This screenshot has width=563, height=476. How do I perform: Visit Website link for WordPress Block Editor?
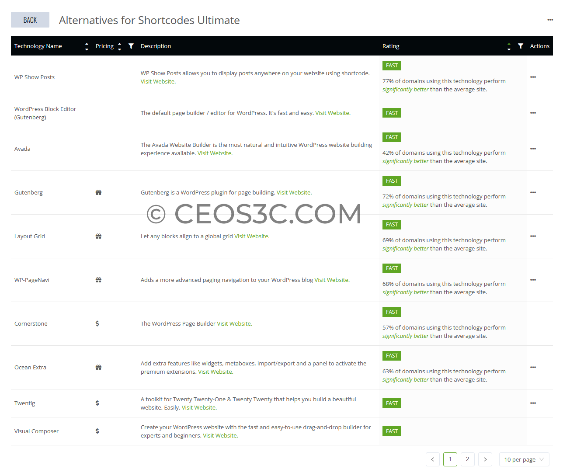pos(332,113)
